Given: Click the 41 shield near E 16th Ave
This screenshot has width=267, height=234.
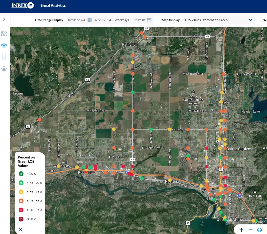Looking at the screenshot, I should [x=133, y=159].
